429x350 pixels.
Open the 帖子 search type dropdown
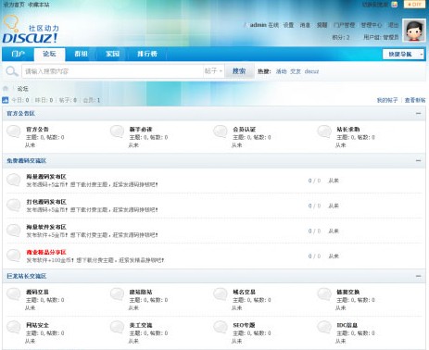213,71
